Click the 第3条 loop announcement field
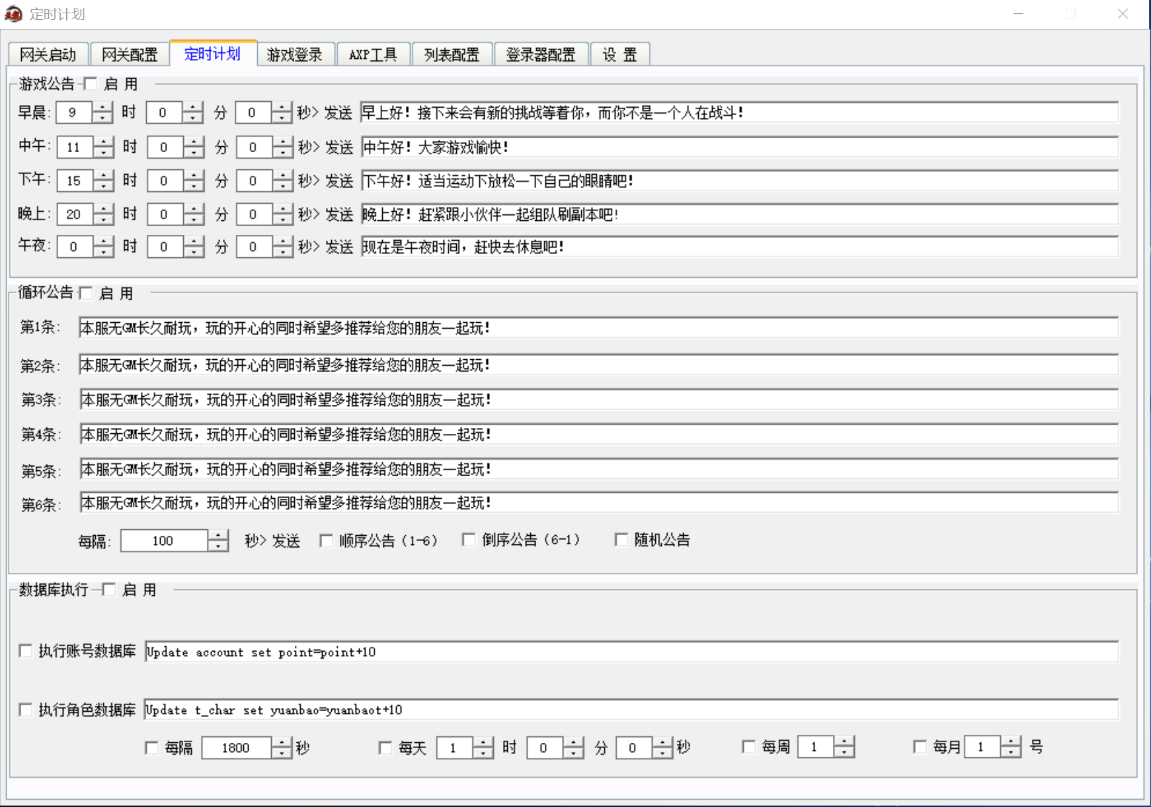 coord(599,400)
